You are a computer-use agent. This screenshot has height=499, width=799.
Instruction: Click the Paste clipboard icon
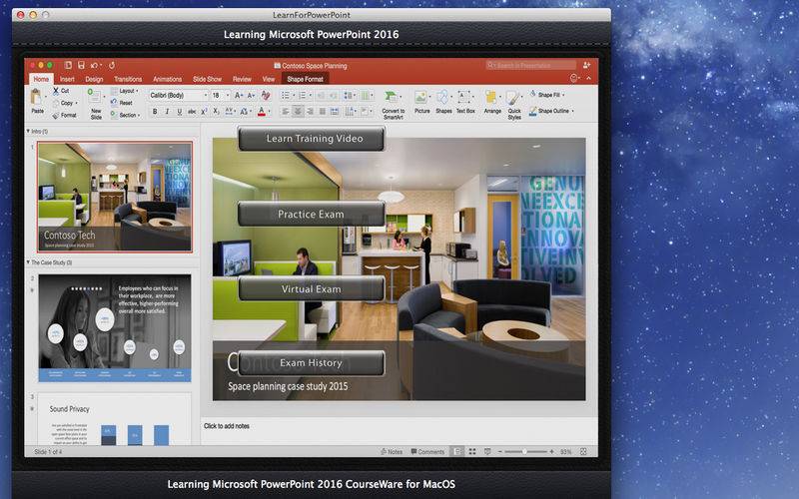37,97
